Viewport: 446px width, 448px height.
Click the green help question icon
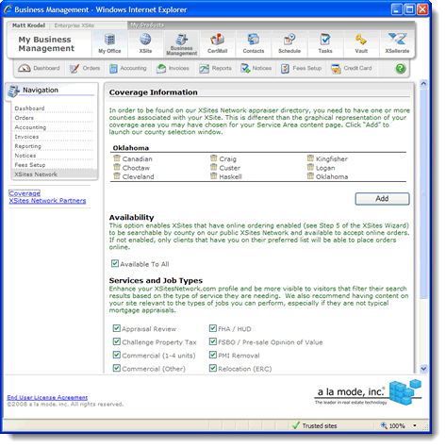[x=400, y=68]
